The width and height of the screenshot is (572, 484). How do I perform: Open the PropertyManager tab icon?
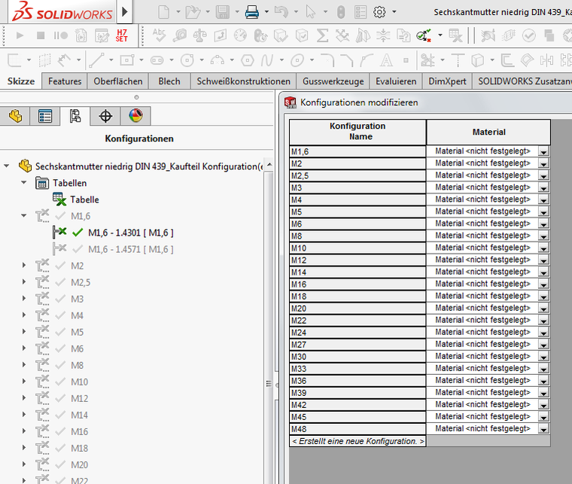[x=45, y=117]
